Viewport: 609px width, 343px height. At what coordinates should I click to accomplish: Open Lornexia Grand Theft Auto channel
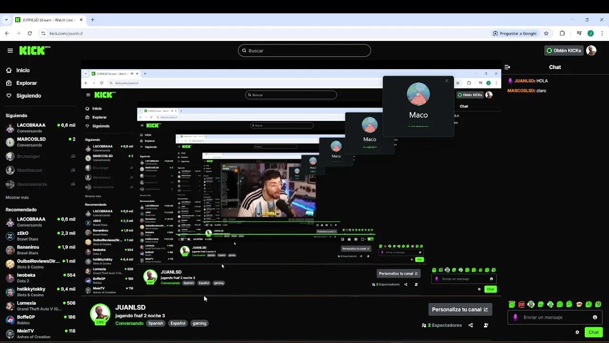tap(40, 306)
